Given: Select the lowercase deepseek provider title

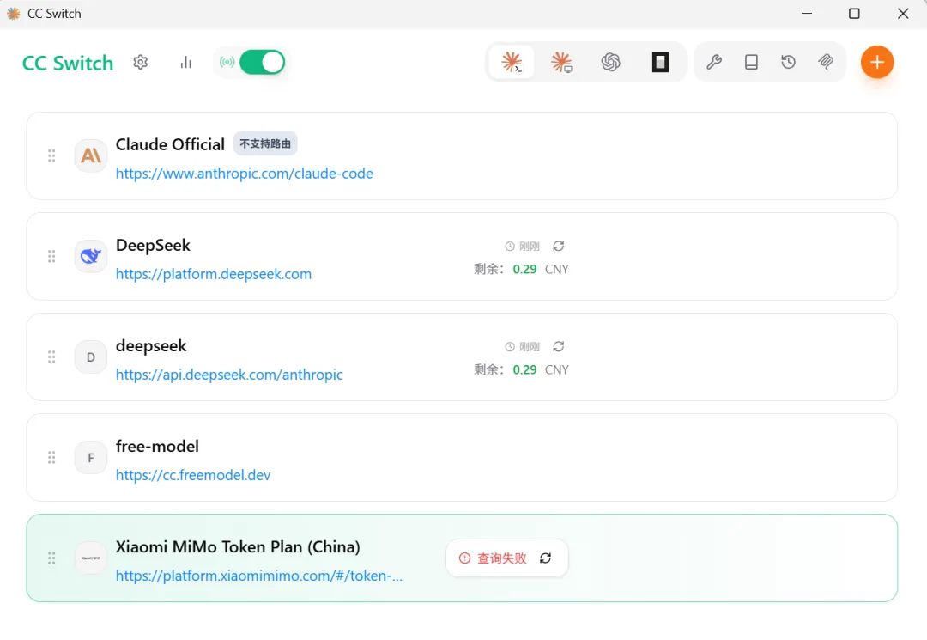Looking at the screenshot, I should 151,346.
